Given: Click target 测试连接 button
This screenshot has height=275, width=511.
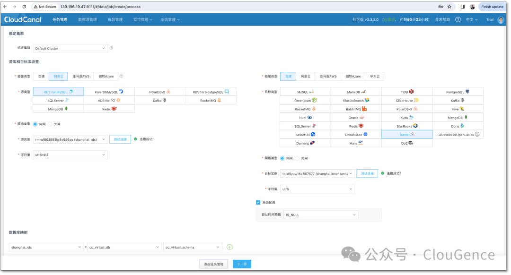Looking at the screenshot, I should [x=367, y=173].
